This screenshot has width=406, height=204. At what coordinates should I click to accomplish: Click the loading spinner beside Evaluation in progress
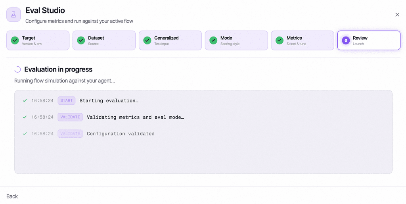point(17,69)
